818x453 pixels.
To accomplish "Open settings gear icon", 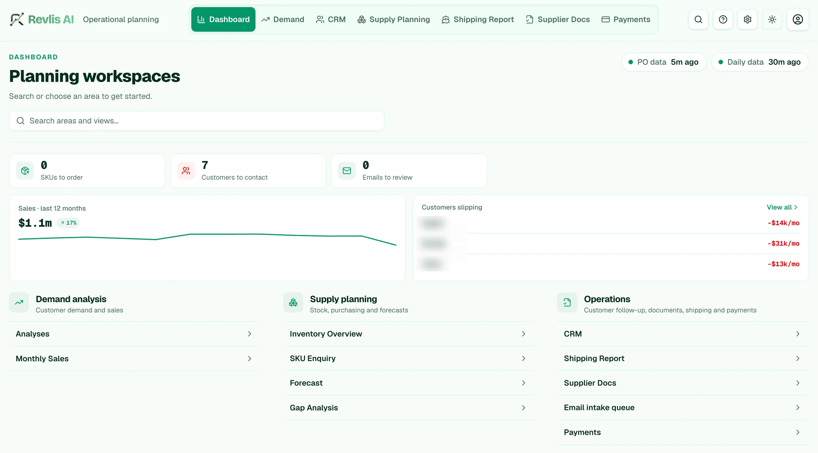I will tap(747, 19).
